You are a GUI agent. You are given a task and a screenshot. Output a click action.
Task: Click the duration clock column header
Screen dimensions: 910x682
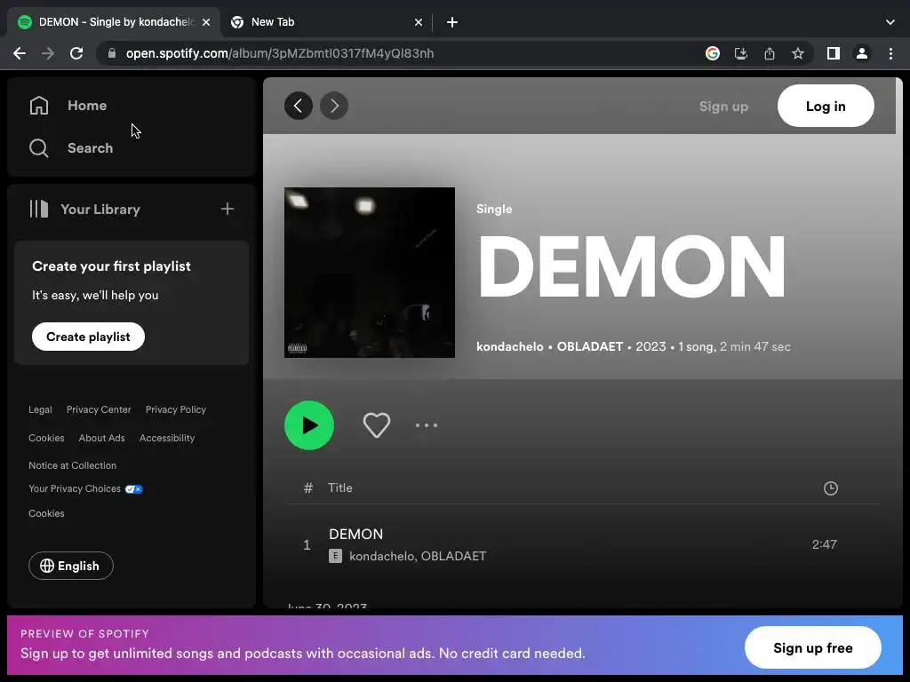[x=831, y=488]
